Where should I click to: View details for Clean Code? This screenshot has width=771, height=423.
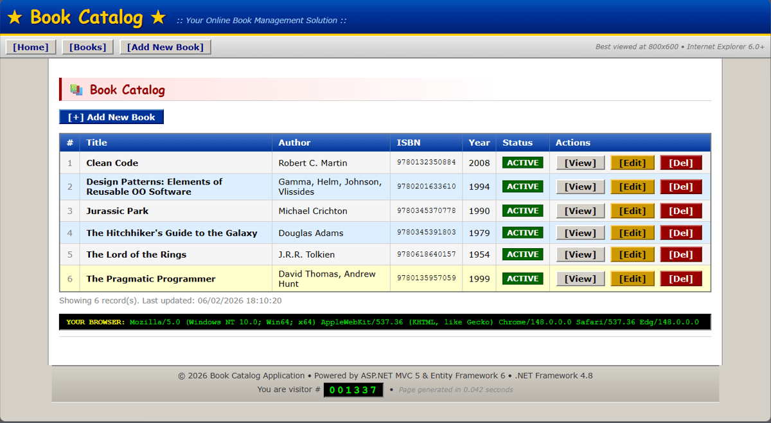coord(580,163)
